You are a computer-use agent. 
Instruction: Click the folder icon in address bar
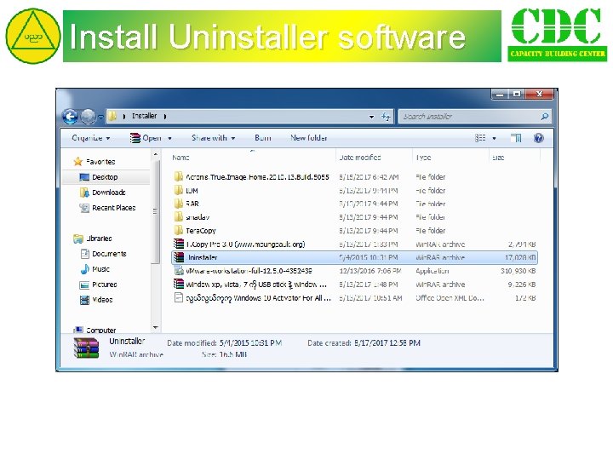click(112, 116)
